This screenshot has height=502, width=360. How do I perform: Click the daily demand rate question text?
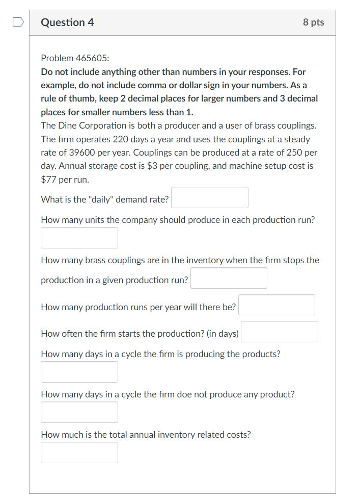[x=104, y=199]
